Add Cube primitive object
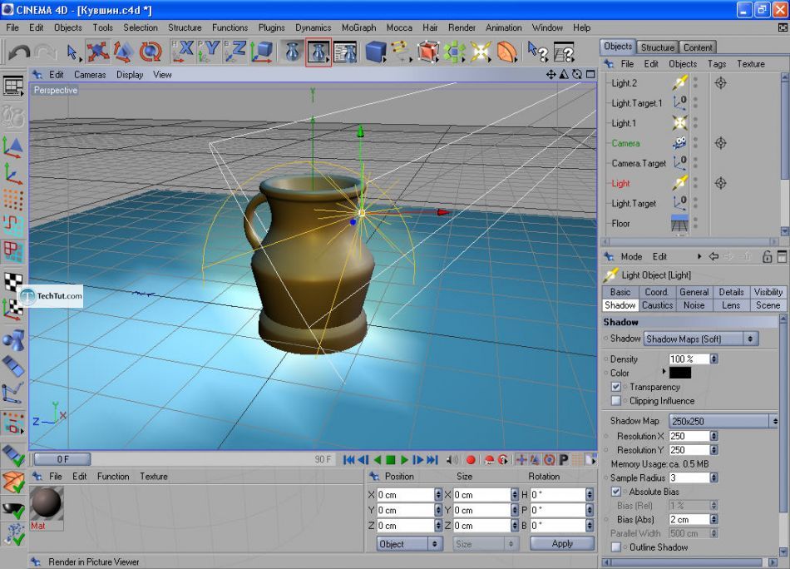Viewport: 790px width, 569px height. pyautogui.click(x=375, y=52)
